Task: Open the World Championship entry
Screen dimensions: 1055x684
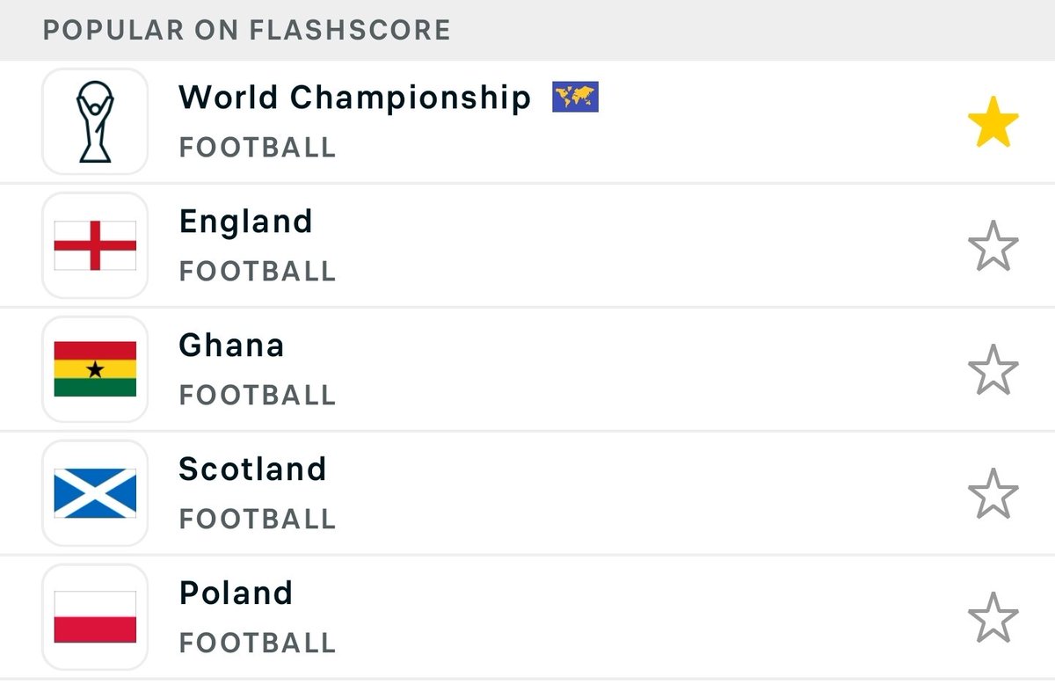Action: (527, 121)
